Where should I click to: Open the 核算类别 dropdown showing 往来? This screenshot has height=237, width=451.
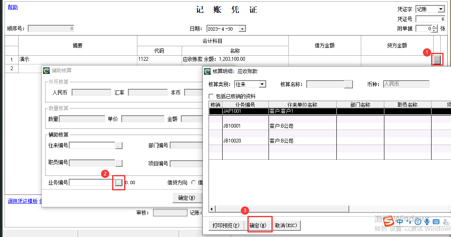click(262, 84)
